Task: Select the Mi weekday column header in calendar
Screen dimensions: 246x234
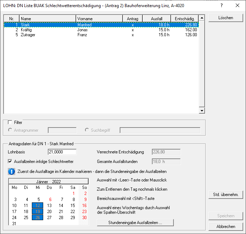Action: (x=38, y=187)
